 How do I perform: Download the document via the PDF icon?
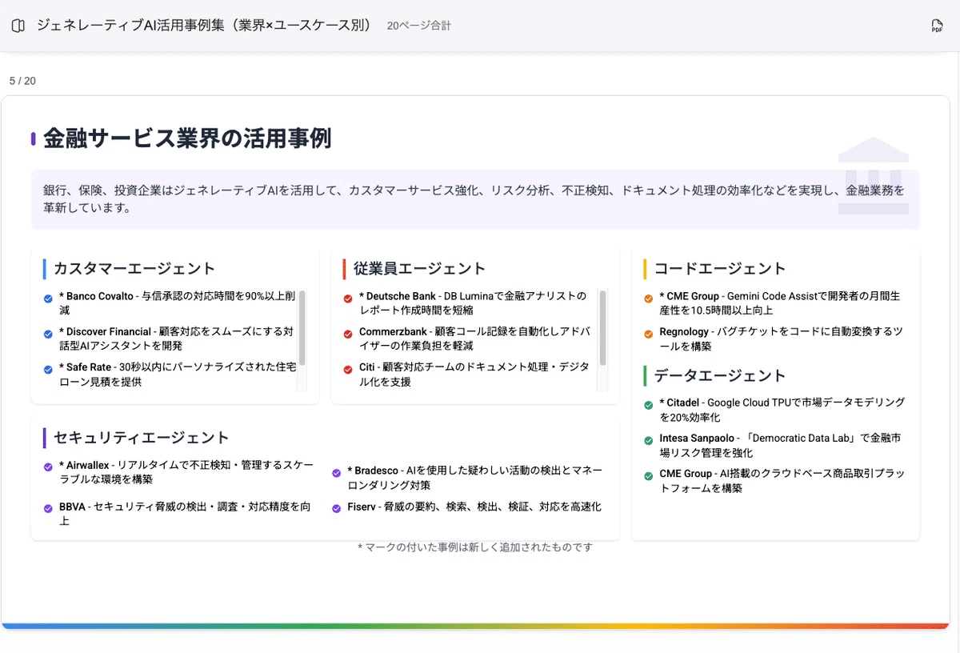[937, 26]
